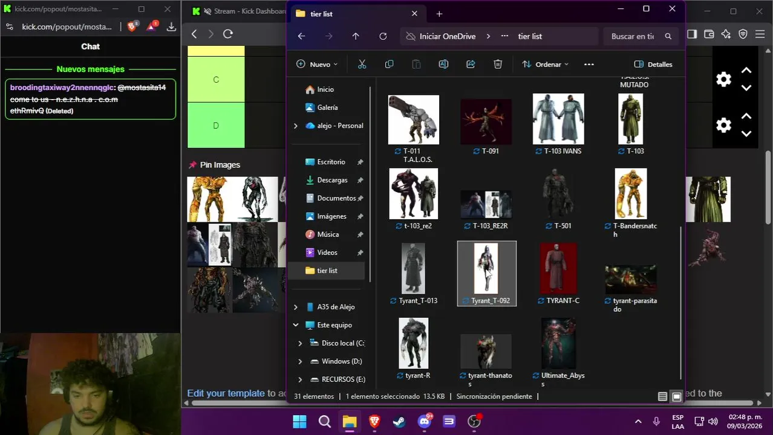Expand address bar chevron after Iniciar OneDrive
Image resolution: width=773 pixels, height=435 pixels.
(x=488, y=36)
